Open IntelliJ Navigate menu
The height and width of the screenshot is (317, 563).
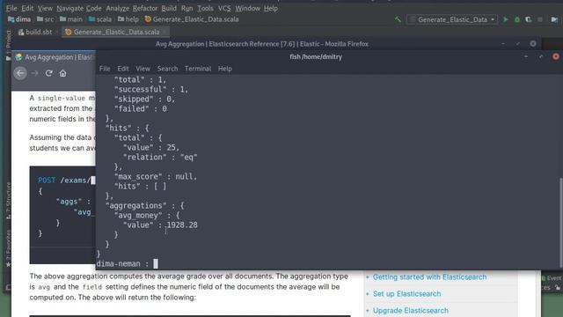69,8
